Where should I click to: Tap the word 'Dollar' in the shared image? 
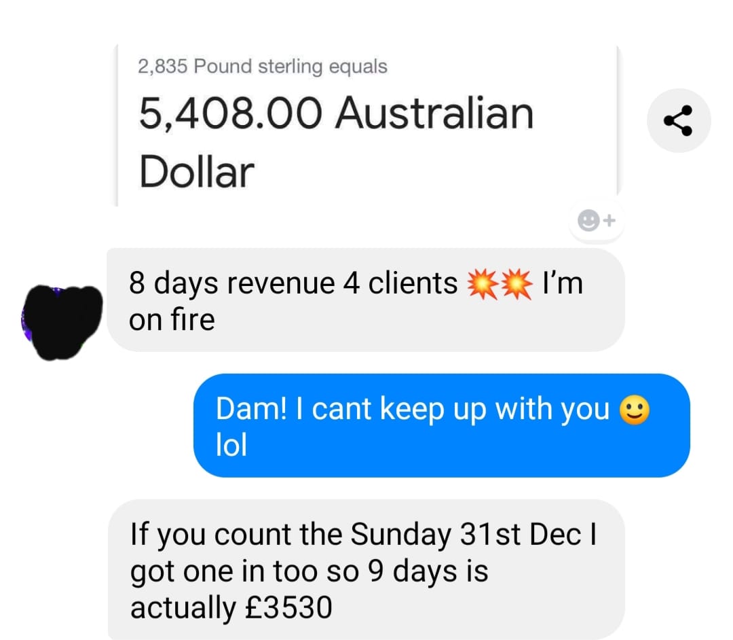(x=196, y=172)
